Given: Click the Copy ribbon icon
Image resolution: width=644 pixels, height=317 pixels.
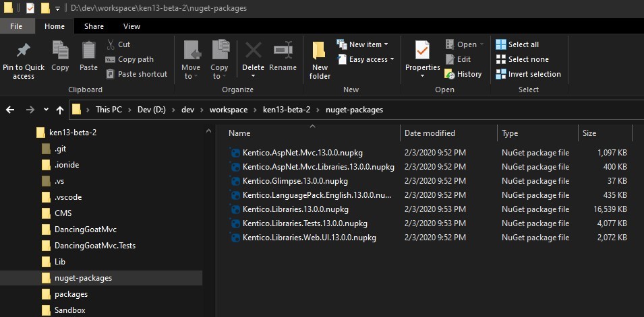Looking at the screenshot, I should pos(60,50).
